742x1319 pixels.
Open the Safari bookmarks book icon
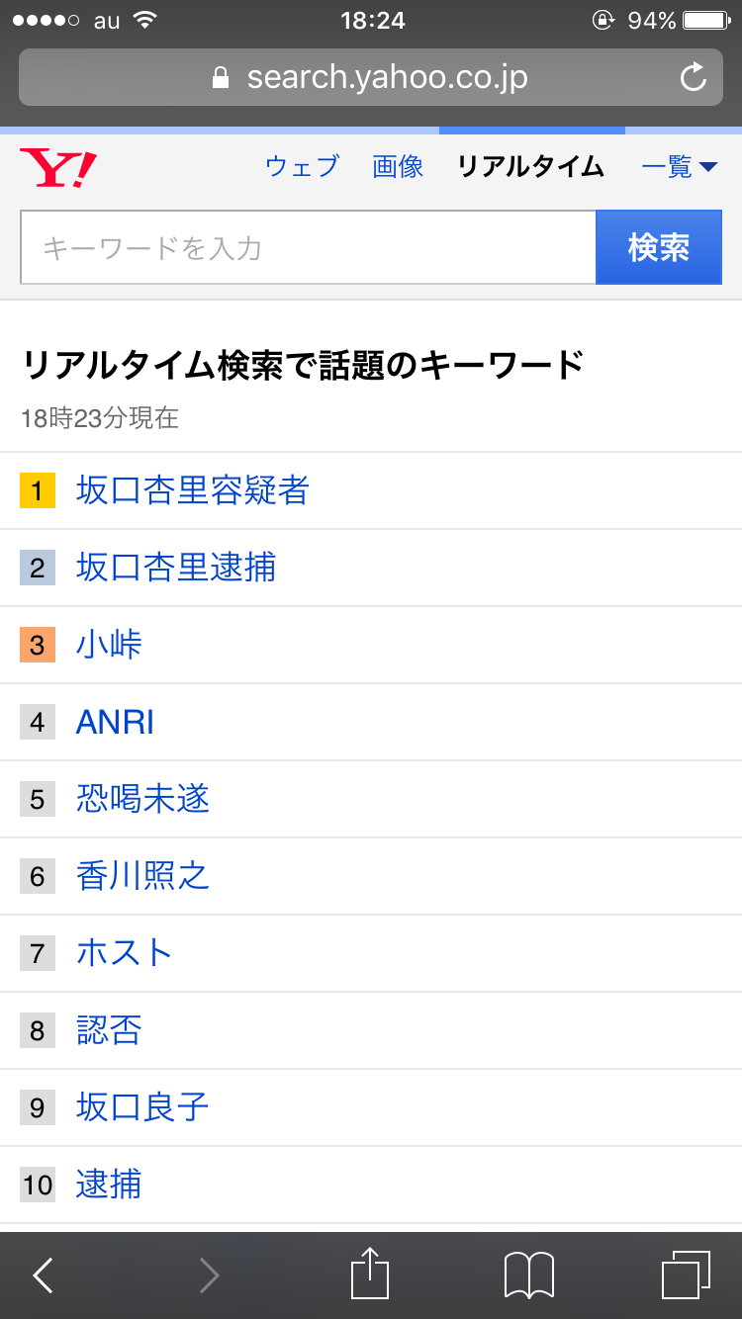click(529, 1275)
